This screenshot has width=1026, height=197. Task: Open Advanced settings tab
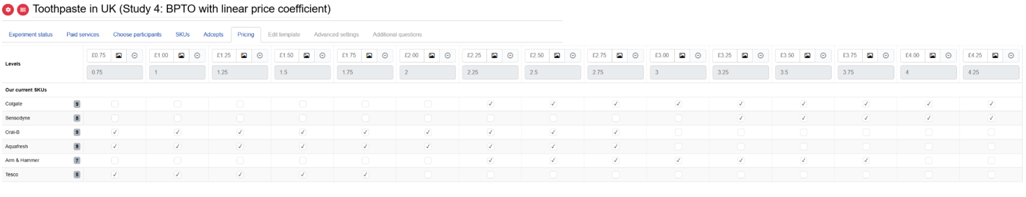coord(337,35)
